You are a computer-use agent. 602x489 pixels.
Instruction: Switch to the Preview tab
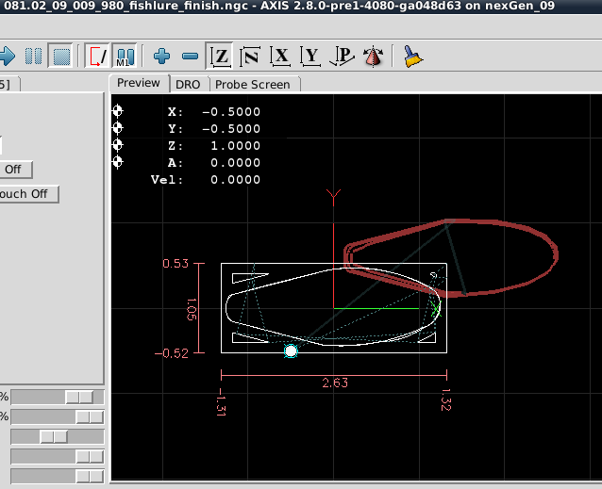[139, 83]
